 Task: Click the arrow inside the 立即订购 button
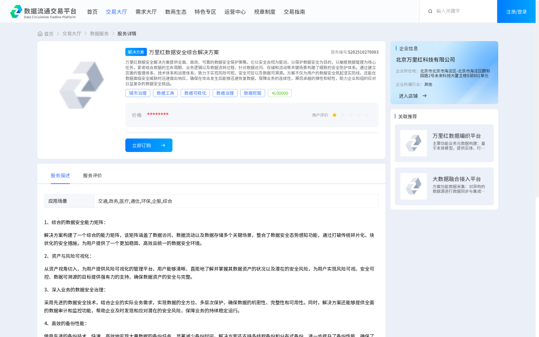point(163,146)
